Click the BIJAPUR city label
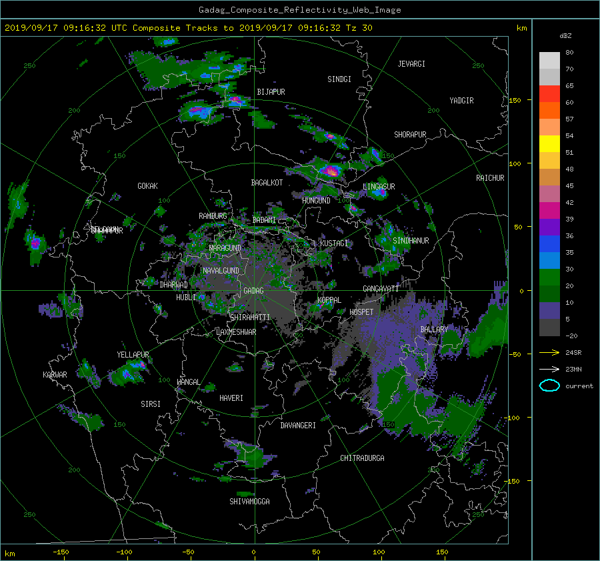The image size is (600, 561). (x=271, y=92)
